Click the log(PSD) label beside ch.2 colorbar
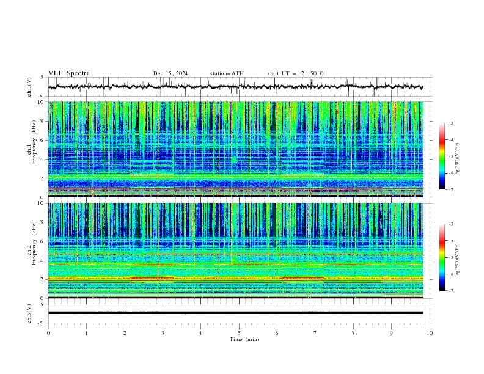Viewport: 484px width, 374px height. pos(457,260)
